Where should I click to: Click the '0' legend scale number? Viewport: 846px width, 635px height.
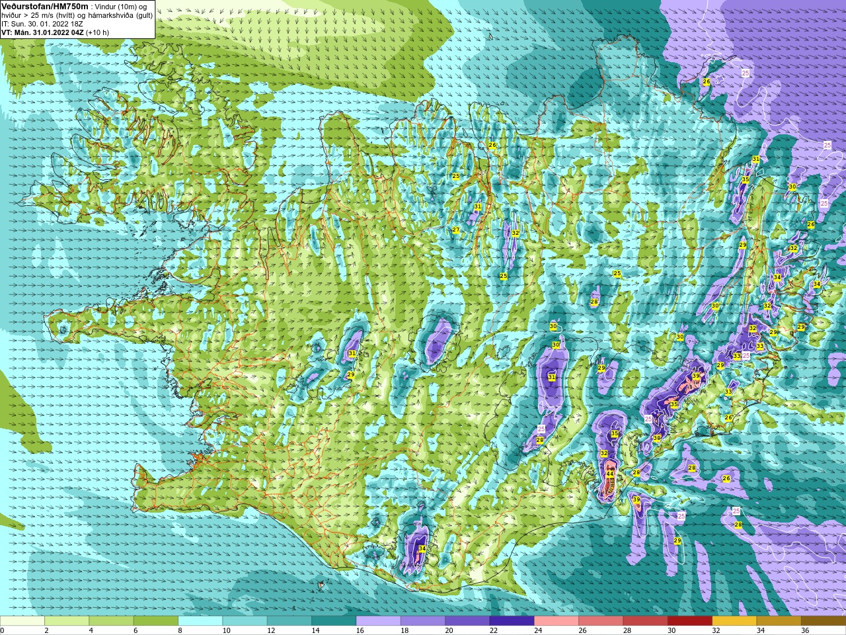tap(2, 630)
